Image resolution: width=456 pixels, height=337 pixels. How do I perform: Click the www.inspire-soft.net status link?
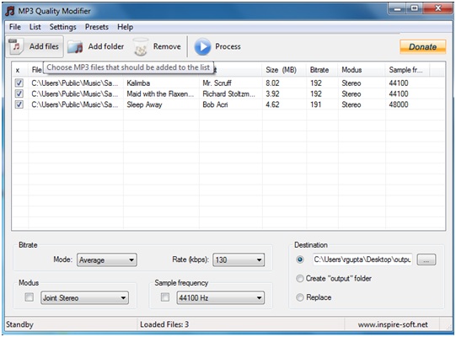coord(393,324)
